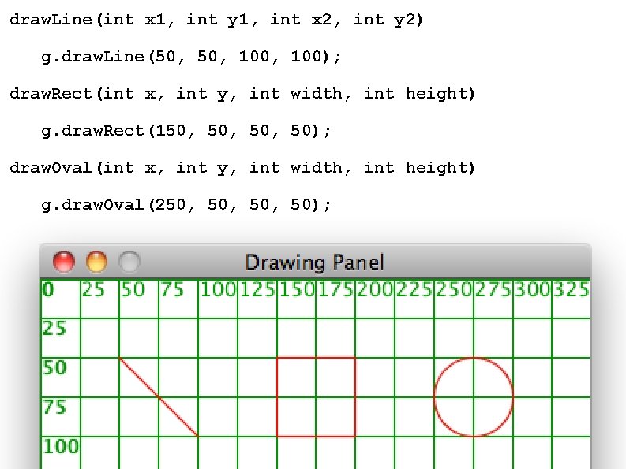This screenshot has width=626, height=469.
Task: Click the red square outline
Action: 316,397
